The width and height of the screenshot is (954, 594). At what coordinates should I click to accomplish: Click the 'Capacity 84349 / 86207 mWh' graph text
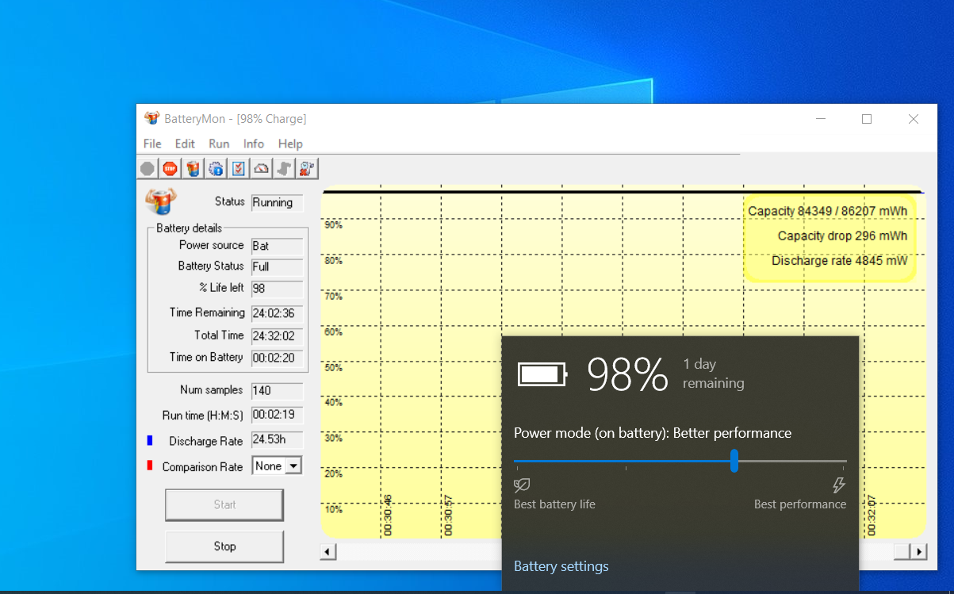[828, 211]
